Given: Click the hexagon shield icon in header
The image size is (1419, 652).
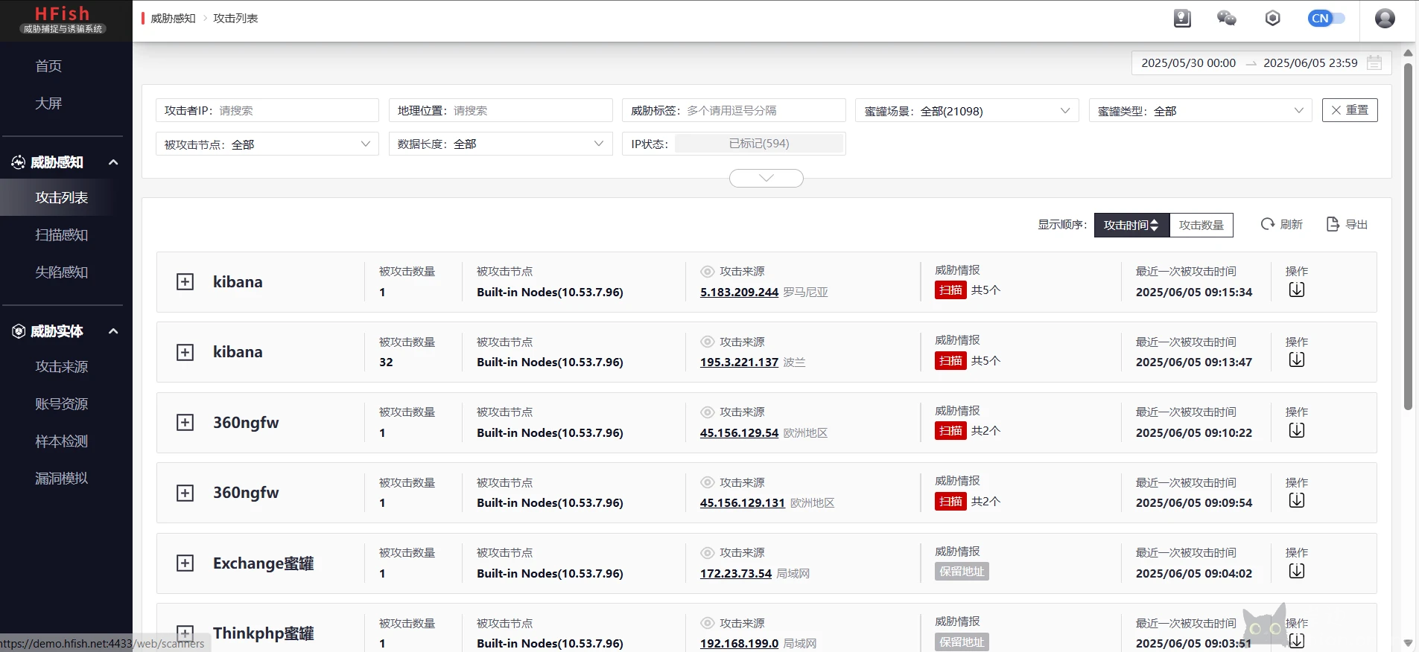Looking at the screenshot, I should click(1272, 19).
